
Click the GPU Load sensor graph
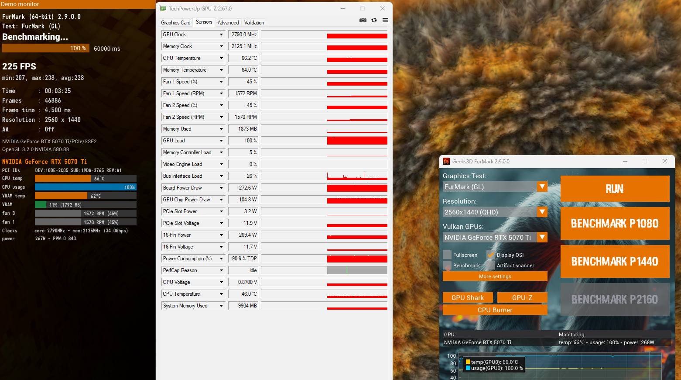(x=324, y=141)
